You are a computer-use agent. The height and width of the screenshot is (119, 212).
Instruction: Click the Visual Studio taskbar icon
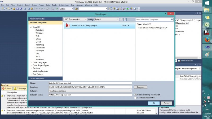(x=207, y=47)
